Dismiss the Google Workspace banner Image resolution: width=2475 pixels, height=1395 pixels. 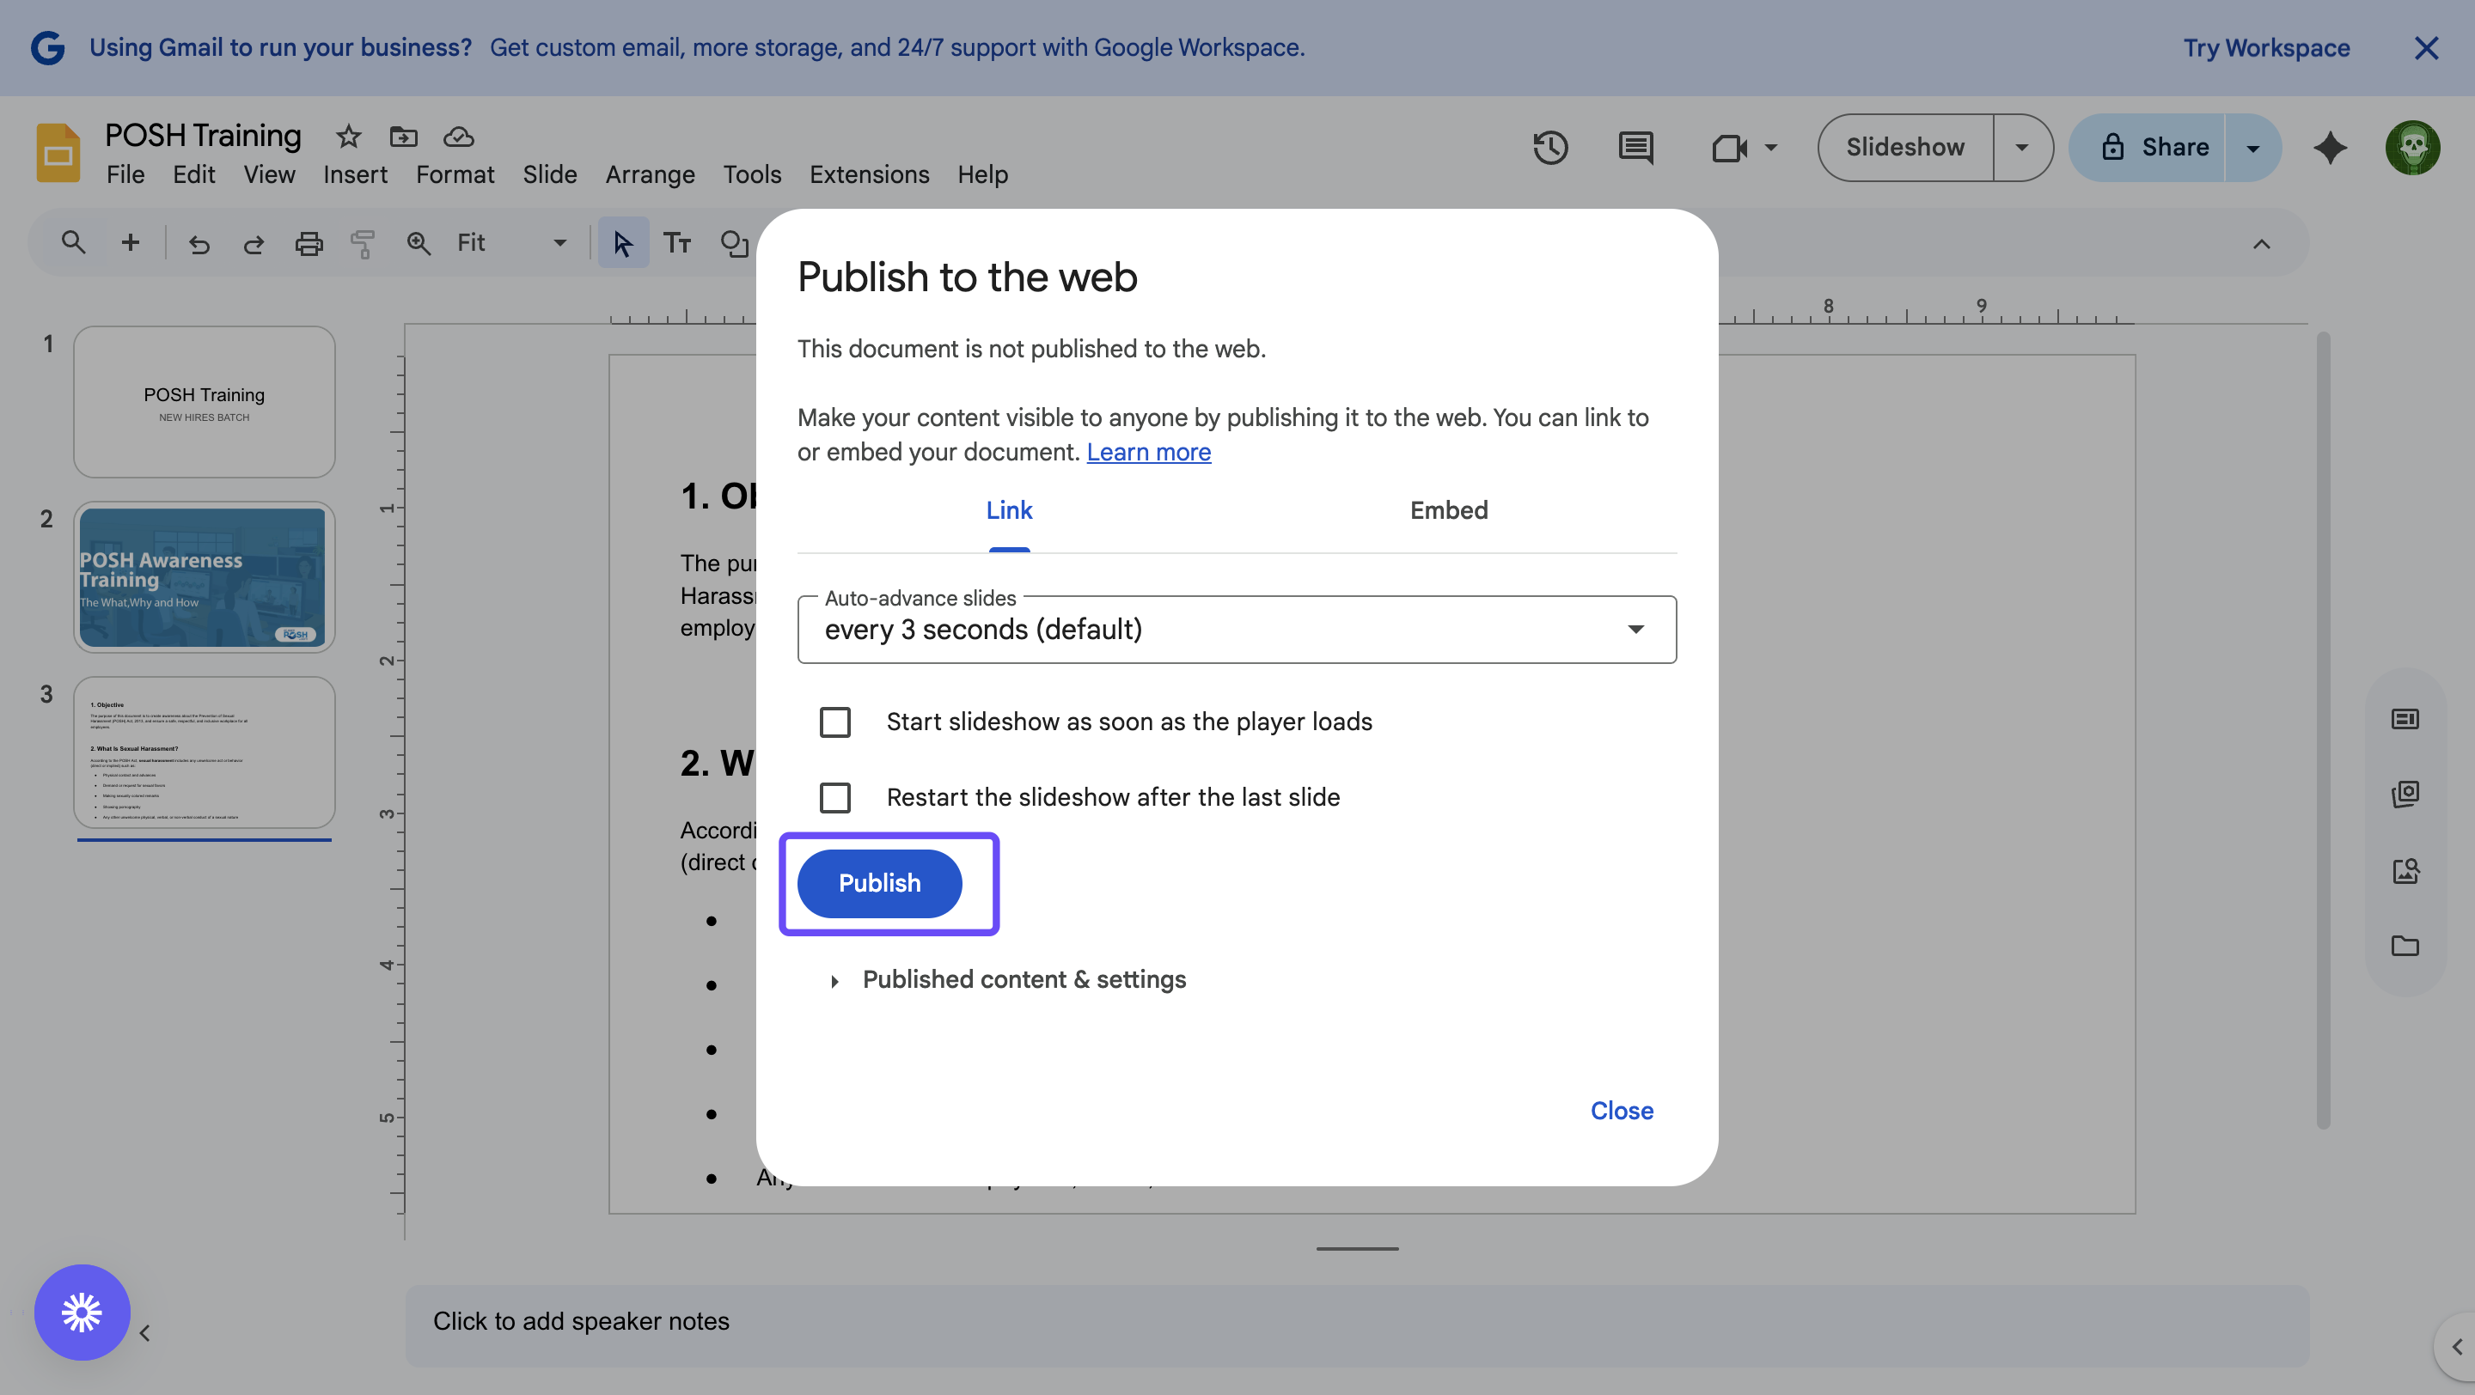coord(2426,48)
